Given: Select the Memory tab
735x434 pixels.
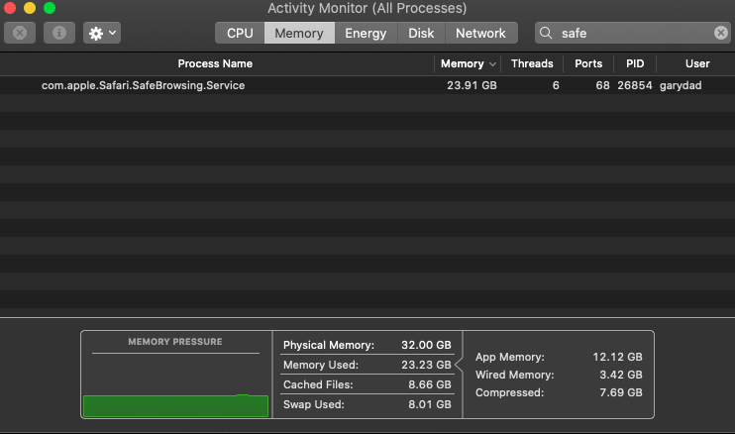Looking at the screenshot, I should pyautogui.click(x=299, y=33).
